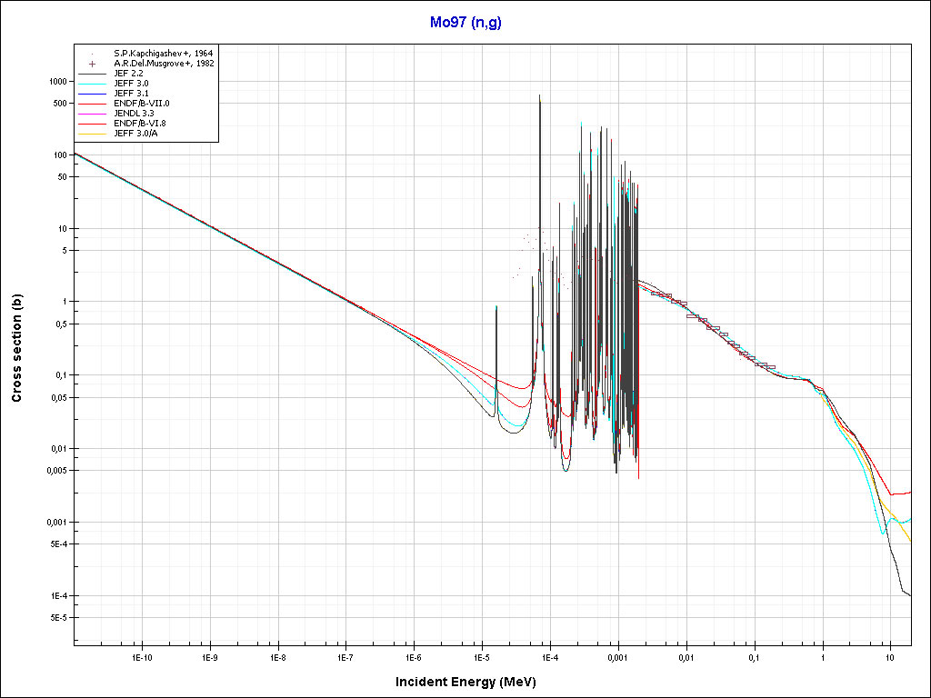Viewport: 931px width, 698px height.
Task: Select the S.P.Kapchigashev+, 1964 legend entry
Action: click(x=164, y=54)
